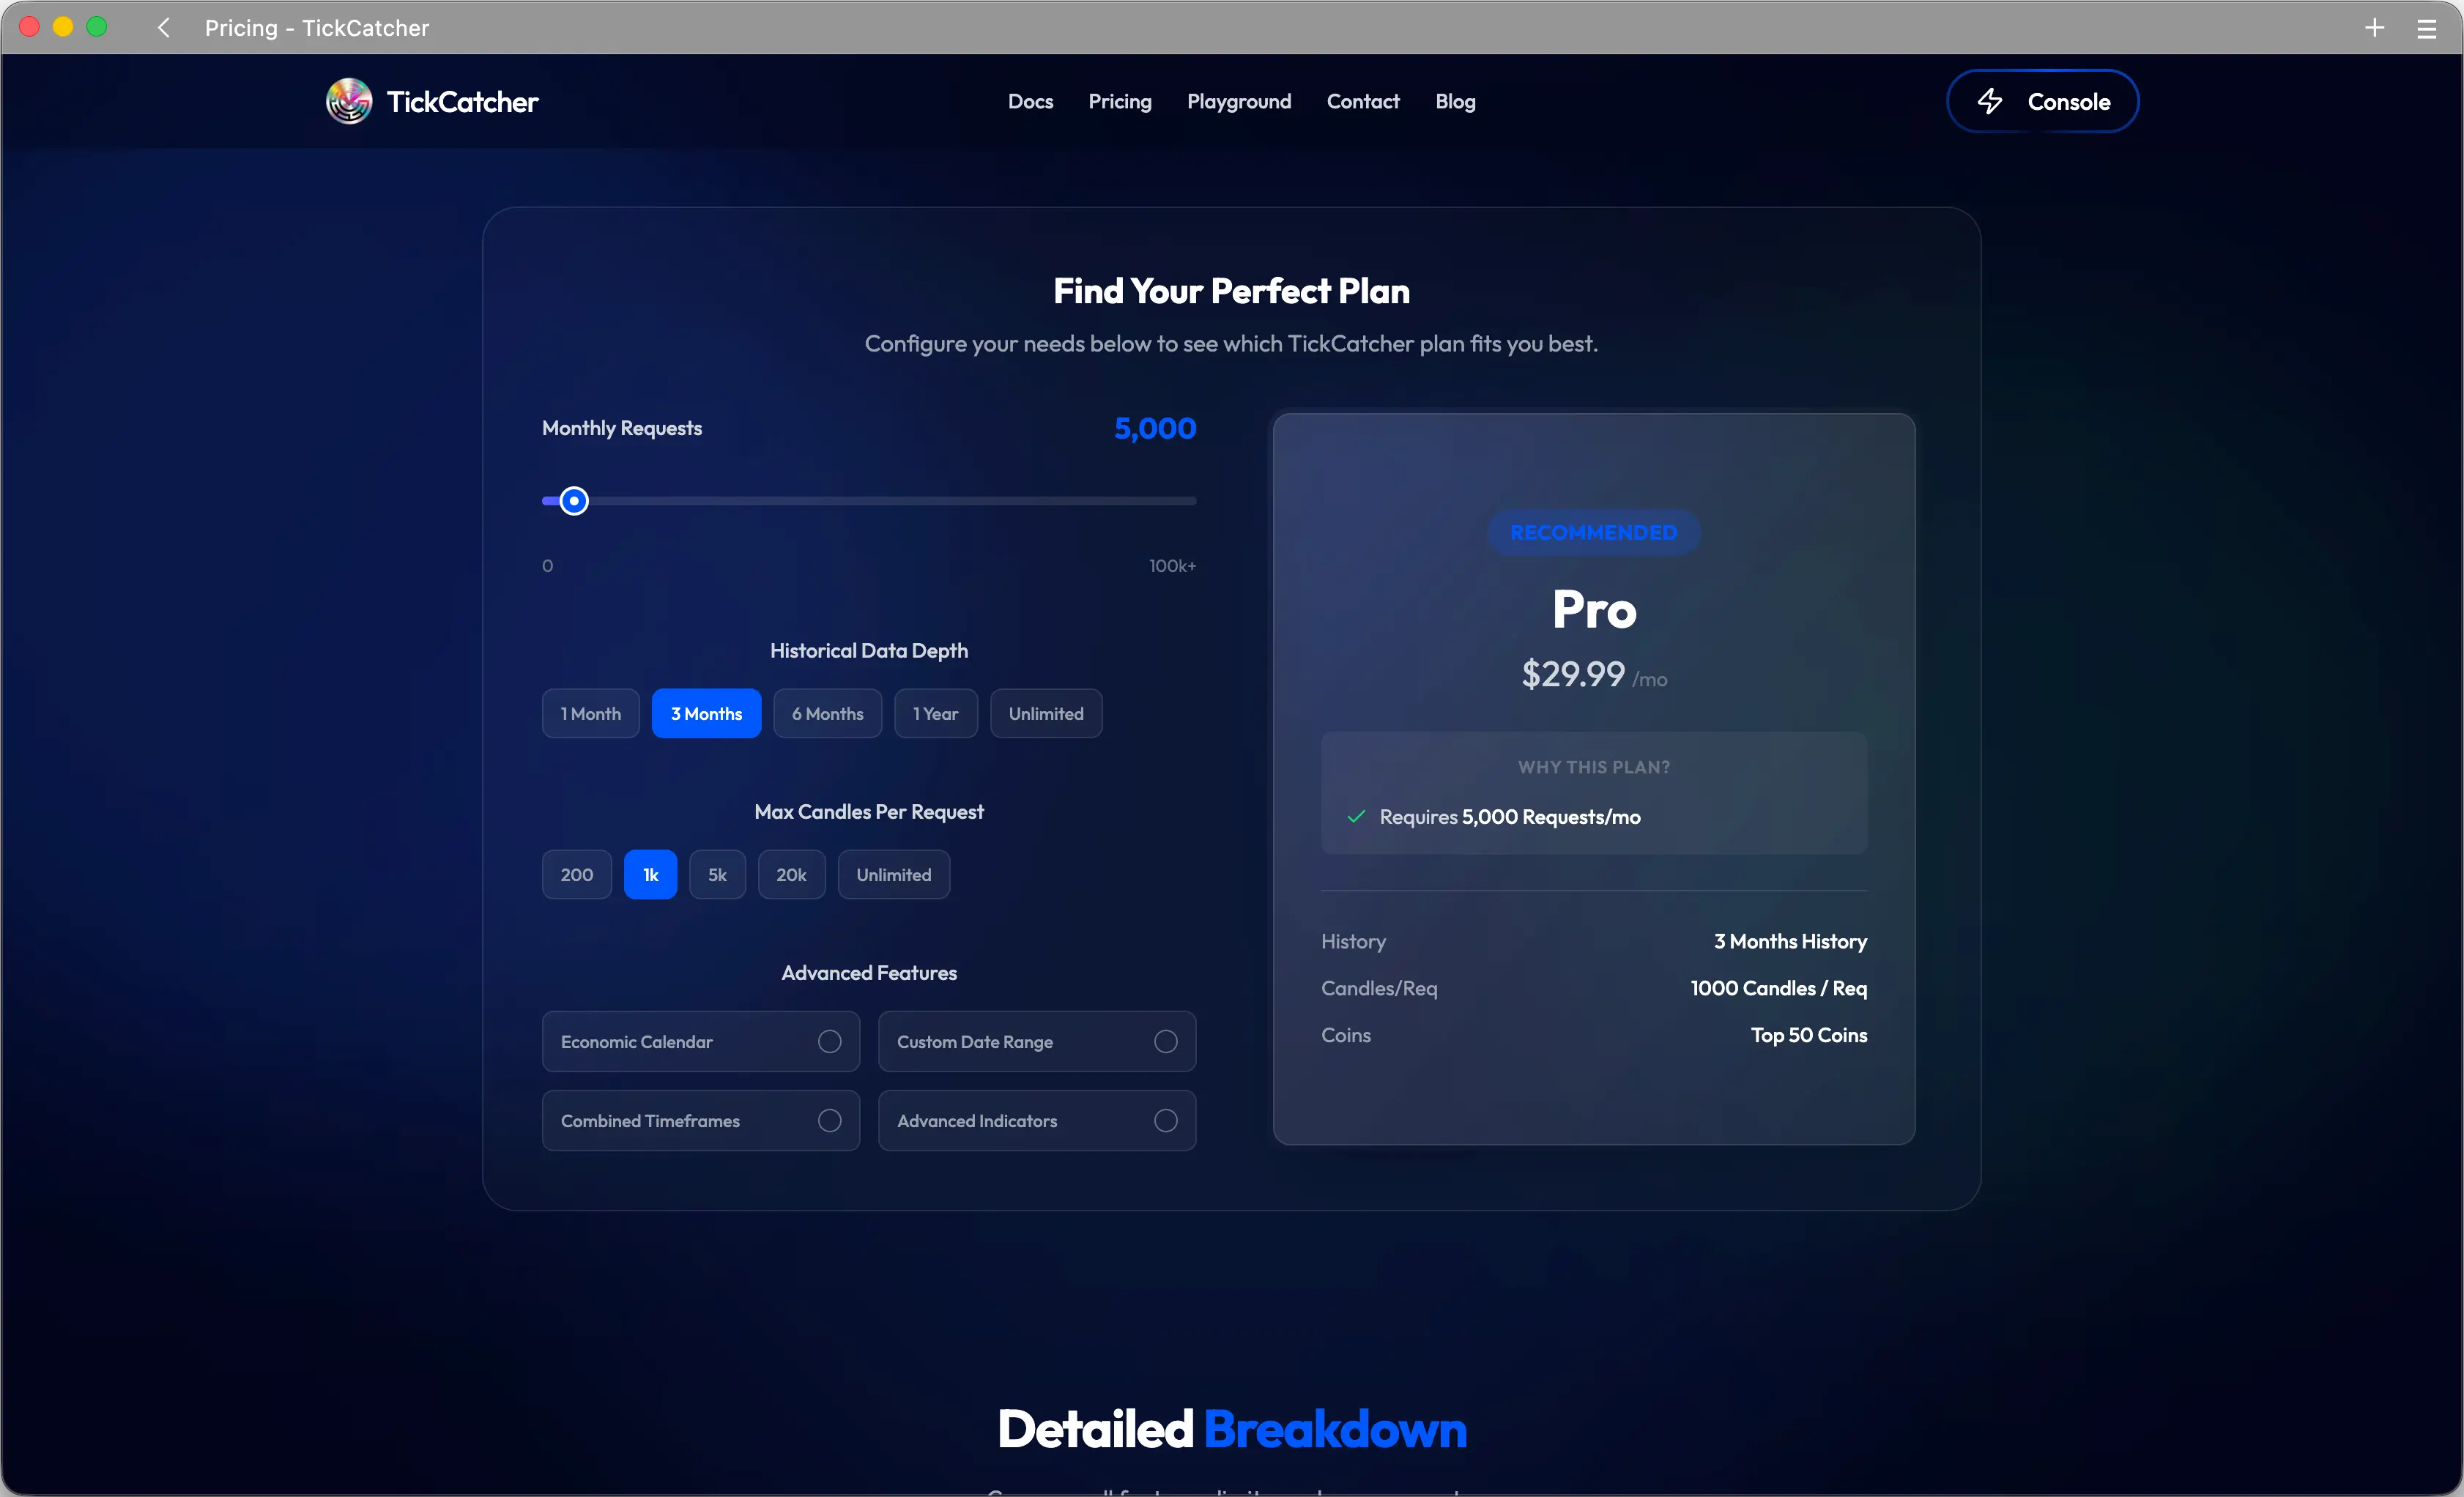Click the 3 Months History value
The image size is (2464, 1497).
(x=1790, y=941)
